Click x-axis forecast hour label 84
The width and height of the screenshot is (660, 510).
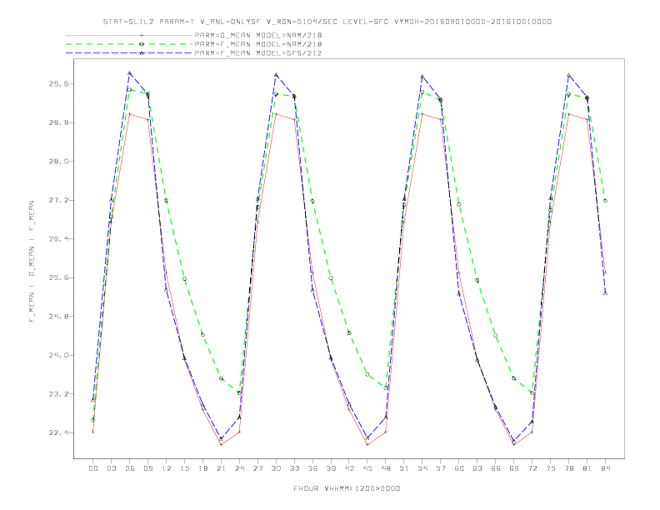click(x=605, y=468)
